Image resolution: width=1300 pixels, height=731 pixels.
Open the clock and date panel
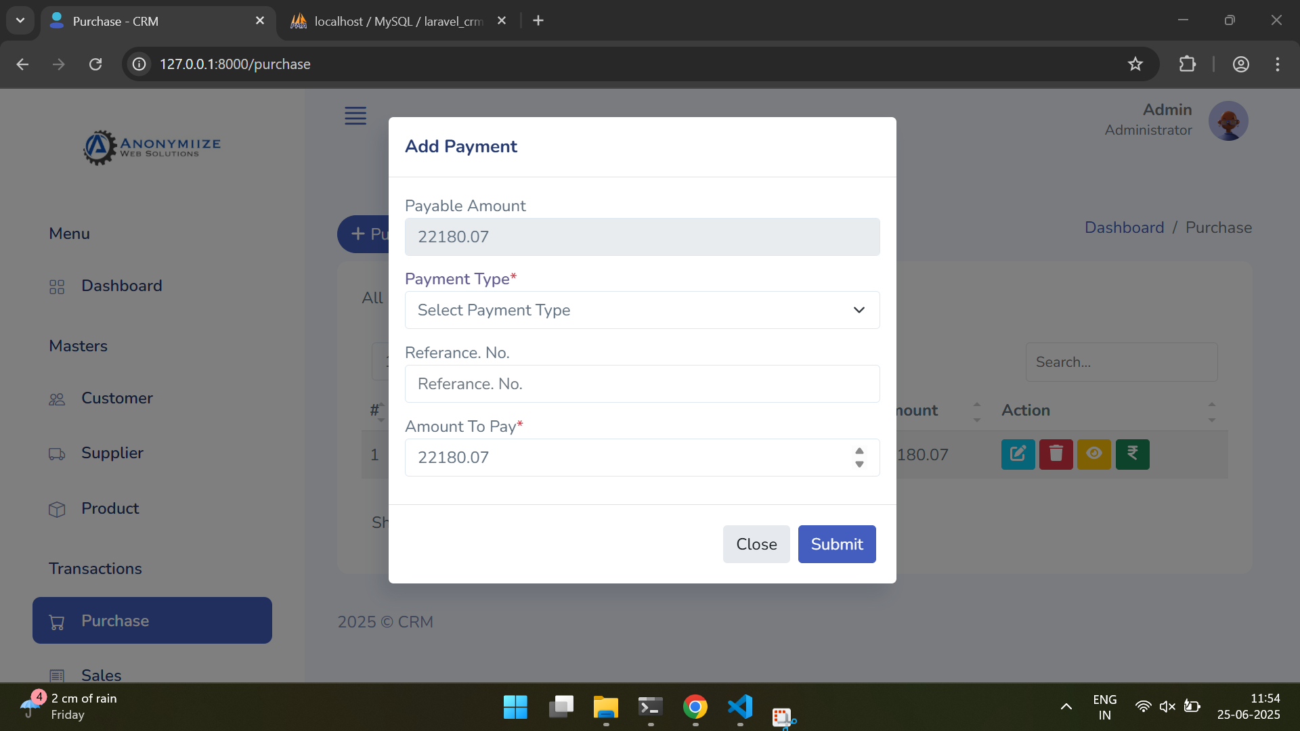coord(1249,707)
